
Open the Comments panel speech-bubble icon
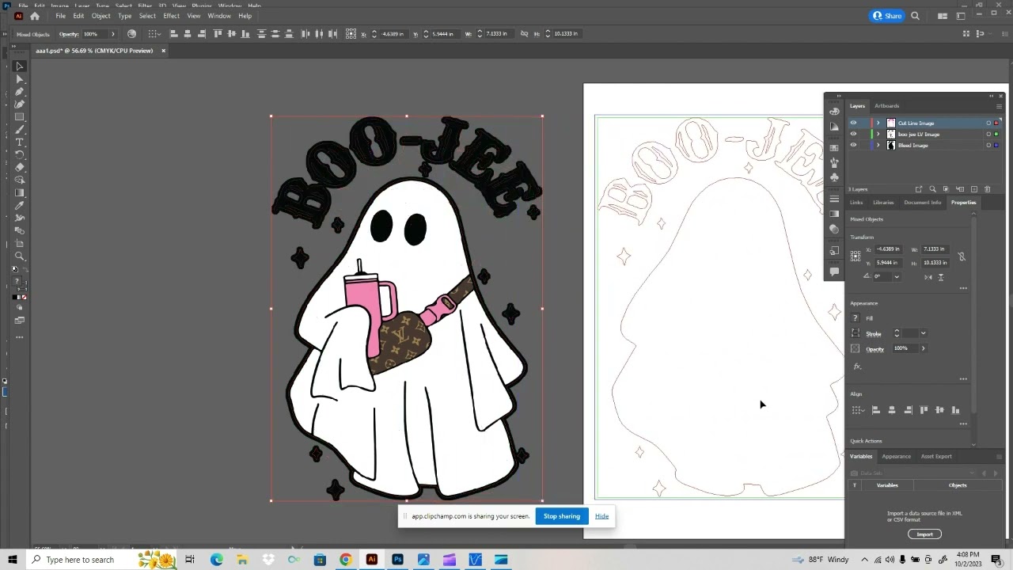(x=834, y=272)
